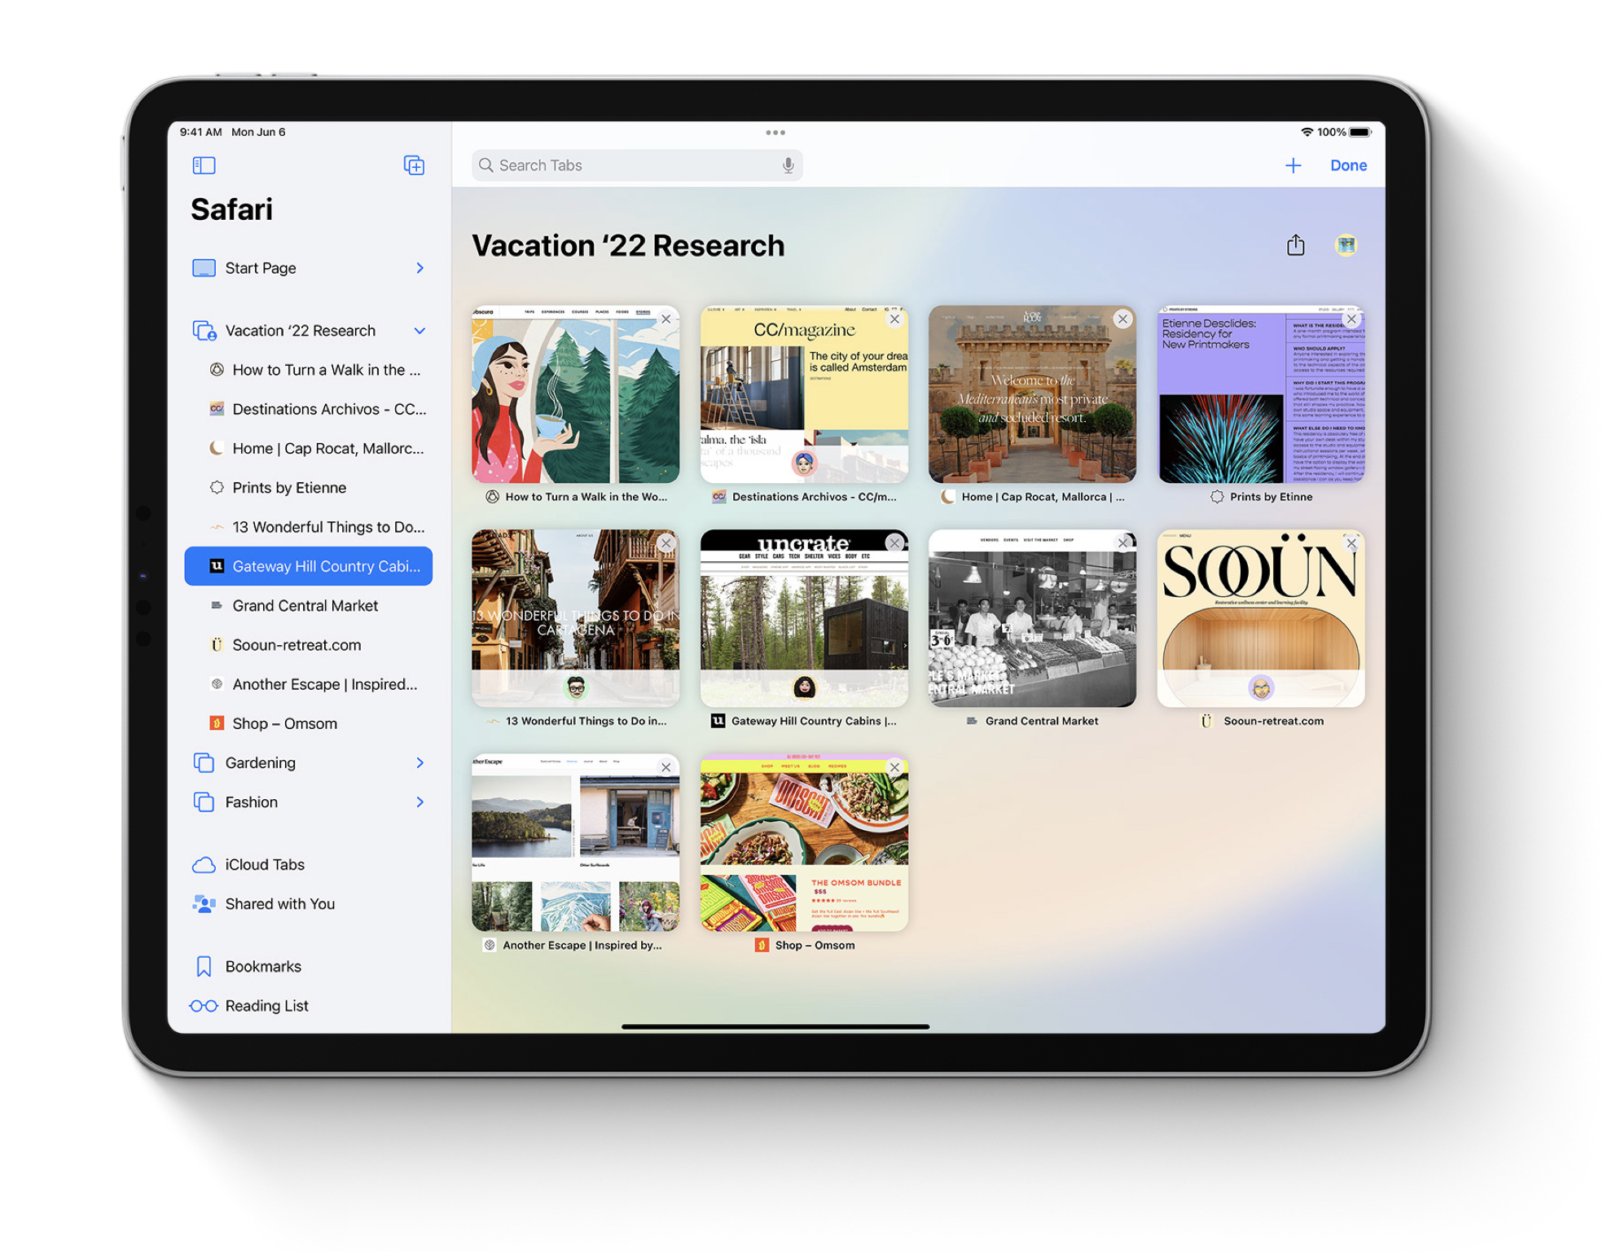The width and height of the screenshot is (1621, 1252).
Task: Click the new tab group icon
Action: [414, 165]
